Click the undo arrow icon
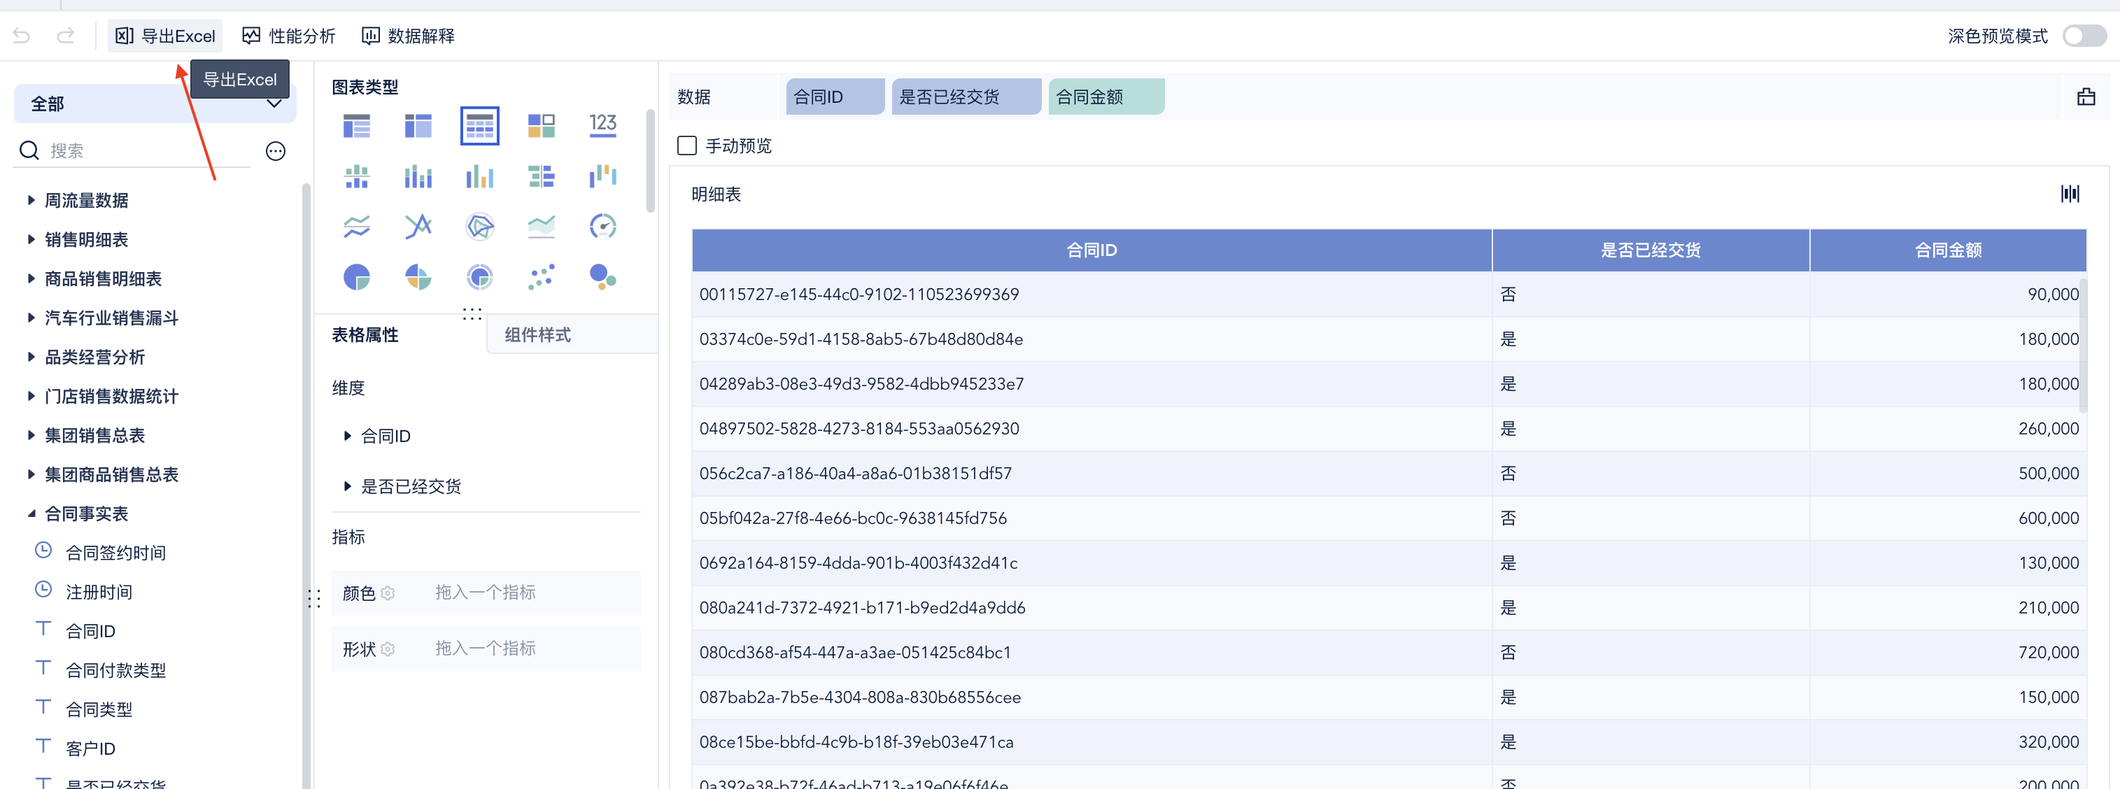The width and height of the screenshot is (2120, 789). 22,36
